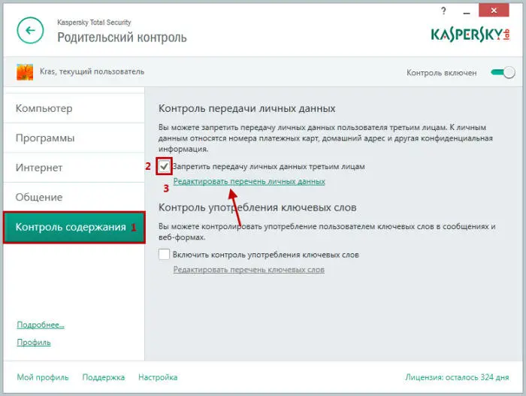The width and height of the screenshot is (526, 396).
Task: Toggle the 'Контроль включен' switch off
Action: pos(502,73)
